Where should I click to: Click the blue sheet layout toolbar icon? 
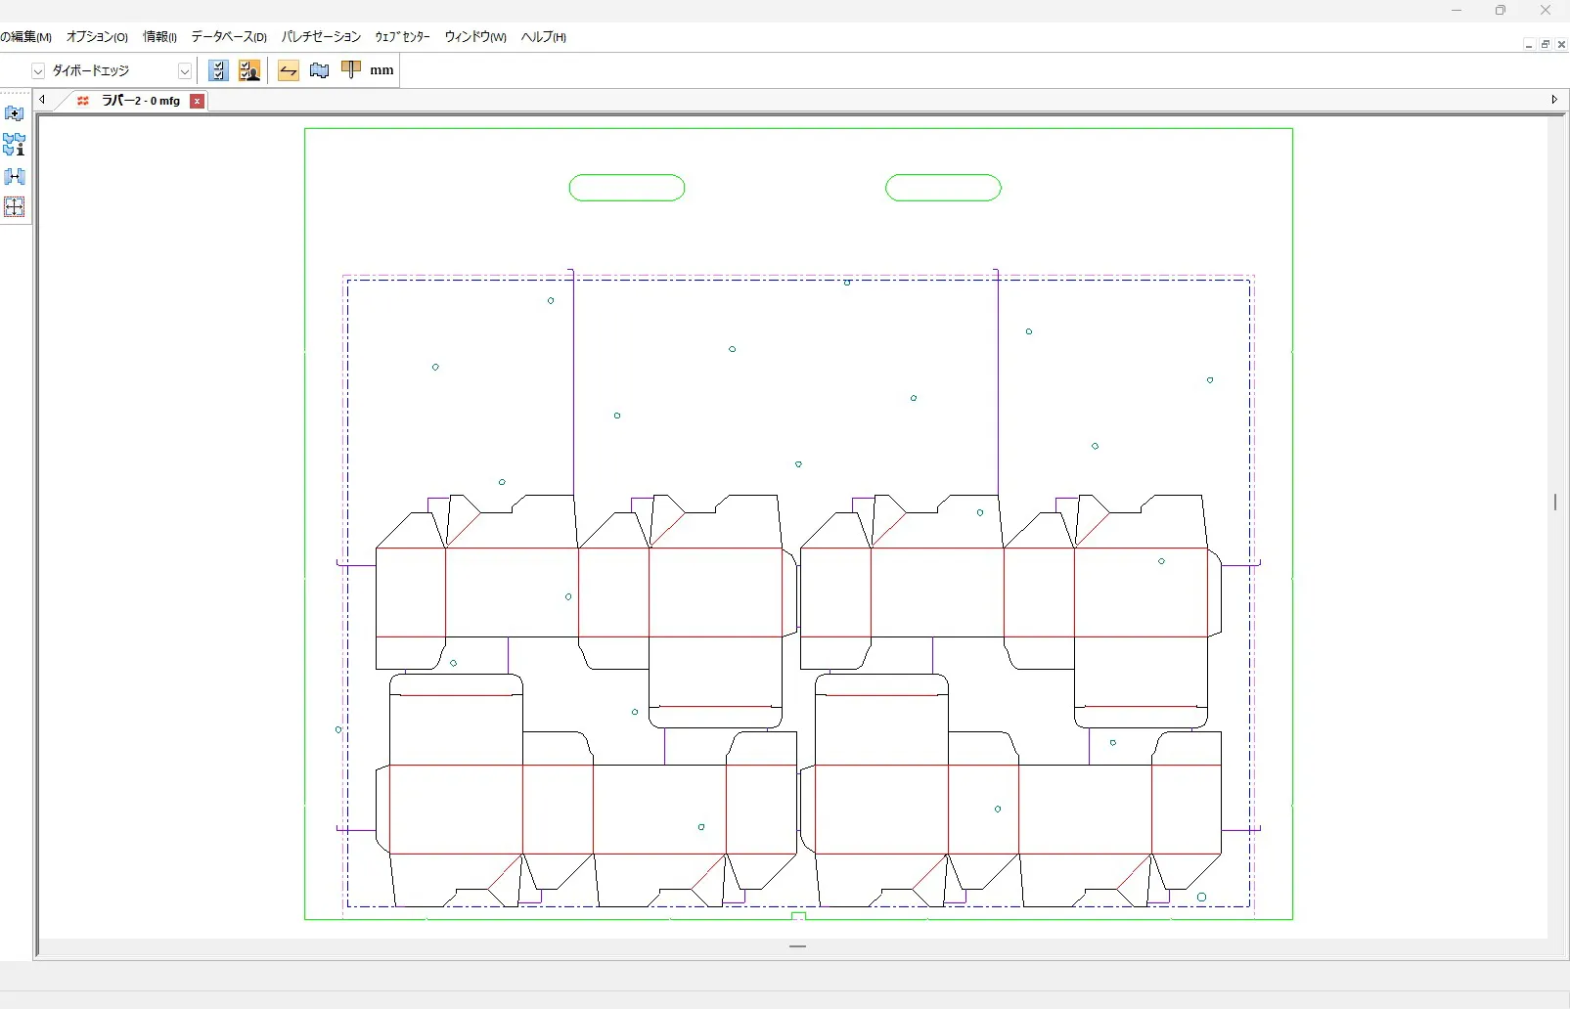pos(320,70)
